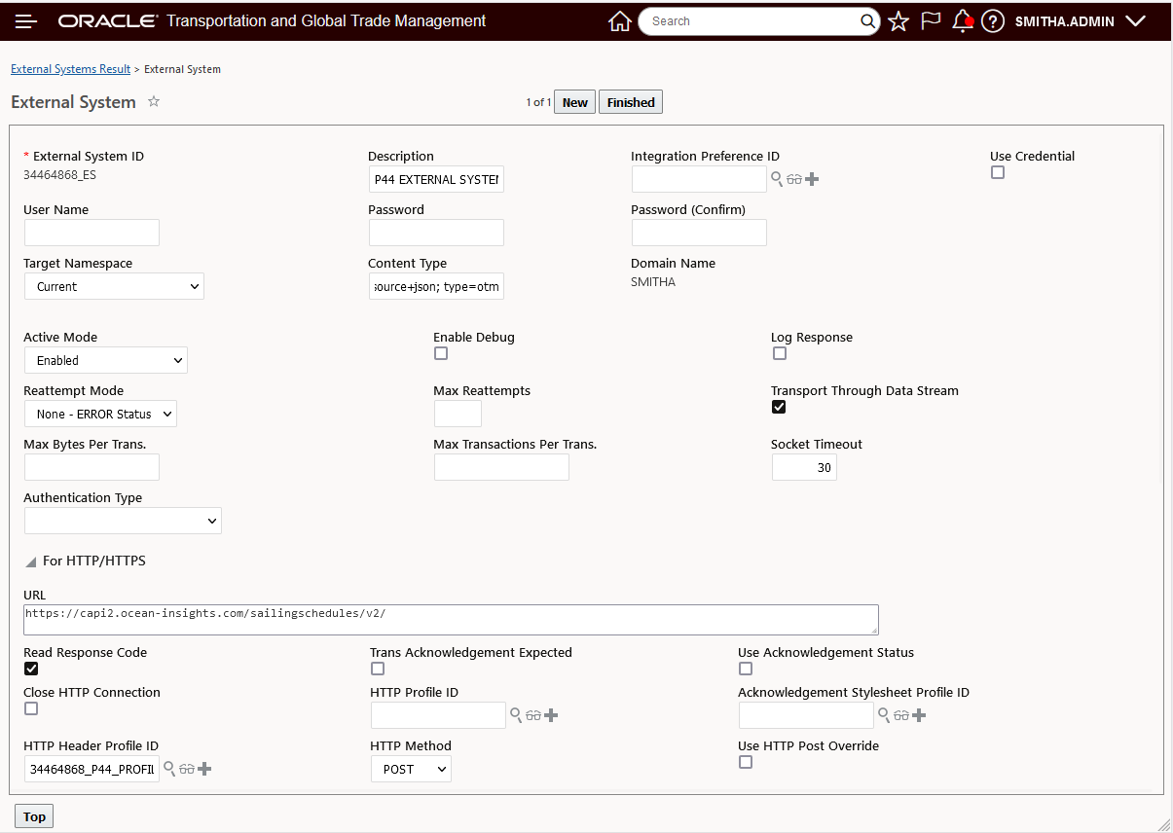The width and height of the screenshot is (1173, 833).
Task: Uncheck Read Response Code checkbox
Action: tap(31, 669)
